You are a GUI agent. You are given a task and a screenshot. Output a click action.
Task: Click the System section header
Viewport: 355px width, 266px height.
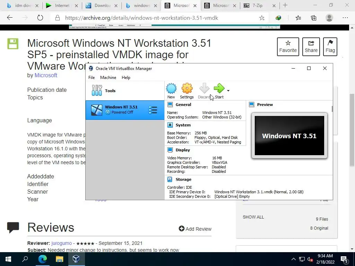click(x=183, y=125)
